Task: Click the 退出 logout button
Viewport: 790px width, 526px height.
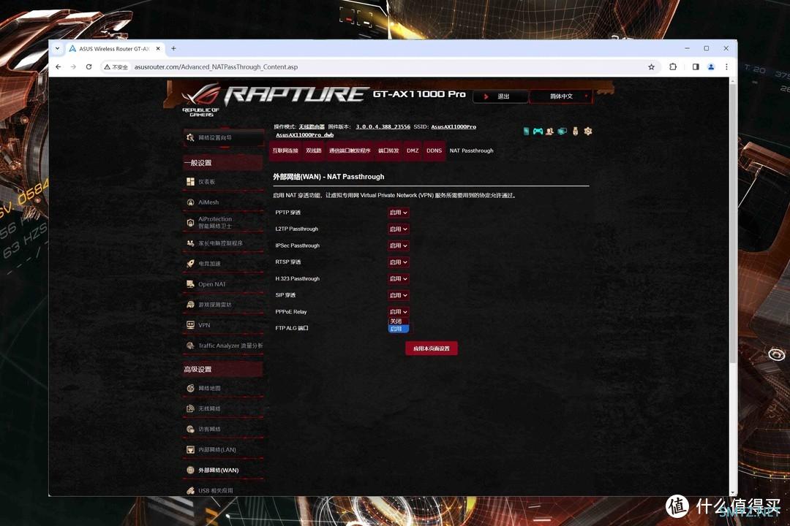Action: [x=501, y=96]
